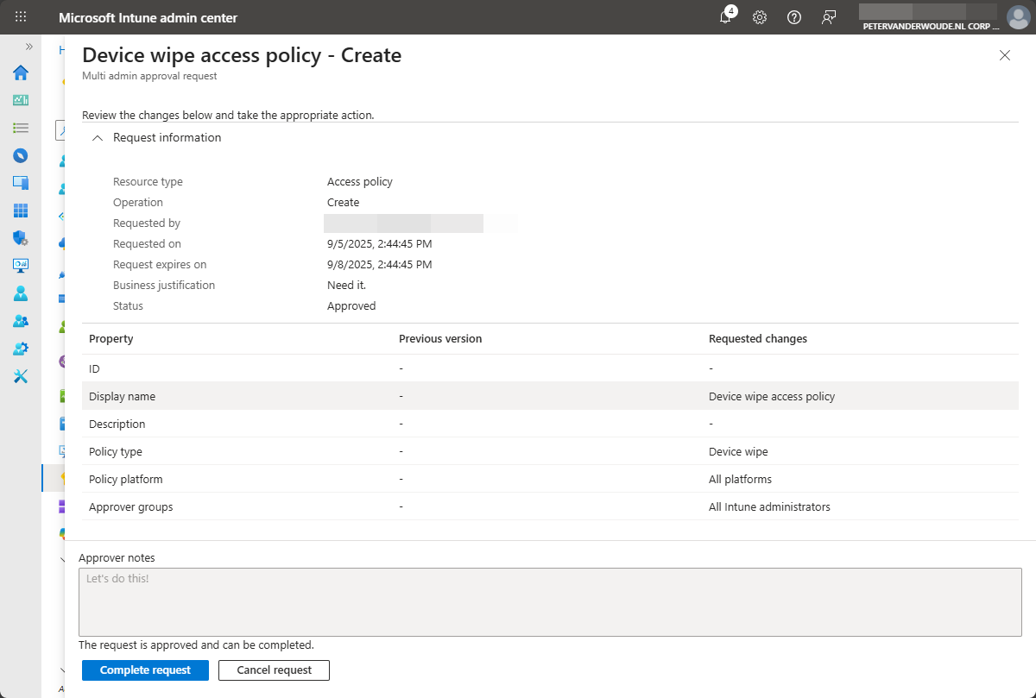Open the Settings gear in header
Image resolution: width=1036 pixels, height=698 pixels.
(760, 17)
